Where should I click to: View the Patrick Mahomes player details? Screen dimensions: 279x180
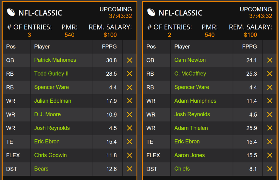[55, 60]
